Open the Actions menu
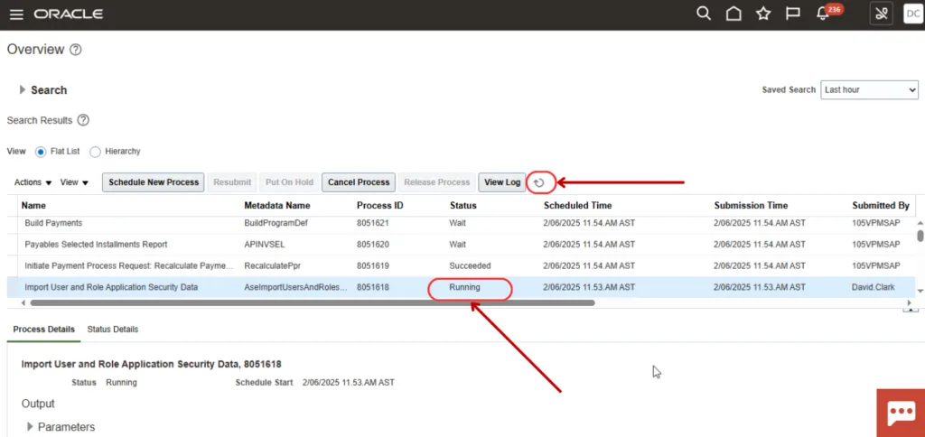Viewport: 925px width, 437px height. [33, 182]
